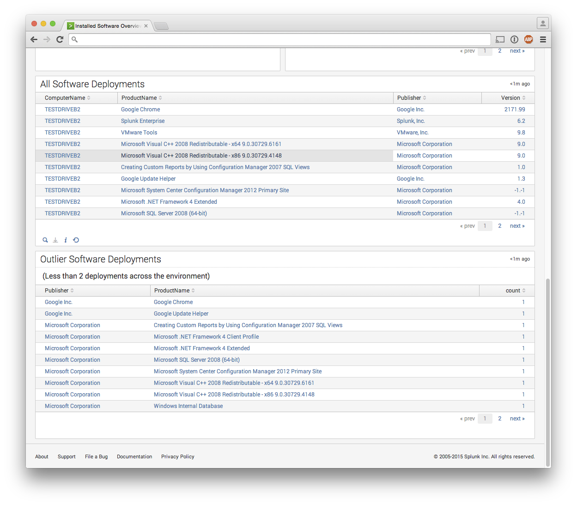
Task: Click the cast screen icon in toolbar
Action: (x=500, y=40)
